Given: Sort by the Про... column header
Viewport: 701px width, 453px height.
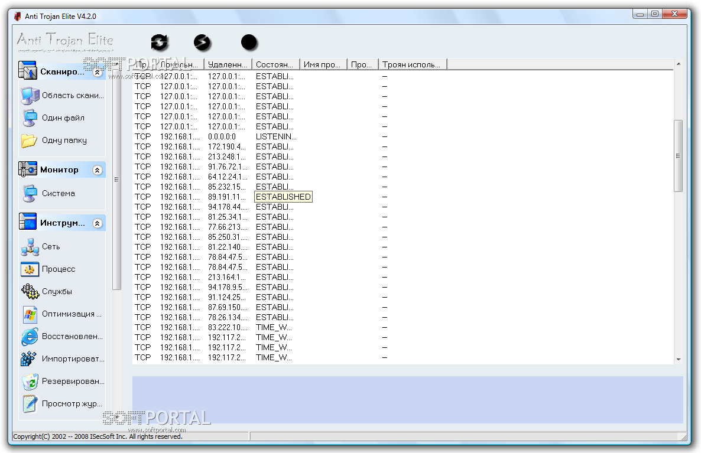Looking at the screenshot, I should (362, 64).
